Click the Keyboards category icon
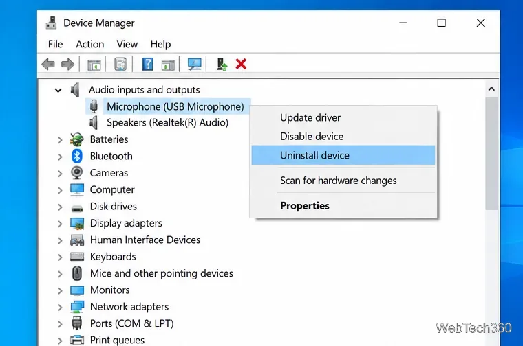Viewport: 523px width, 346px height. 77,257
